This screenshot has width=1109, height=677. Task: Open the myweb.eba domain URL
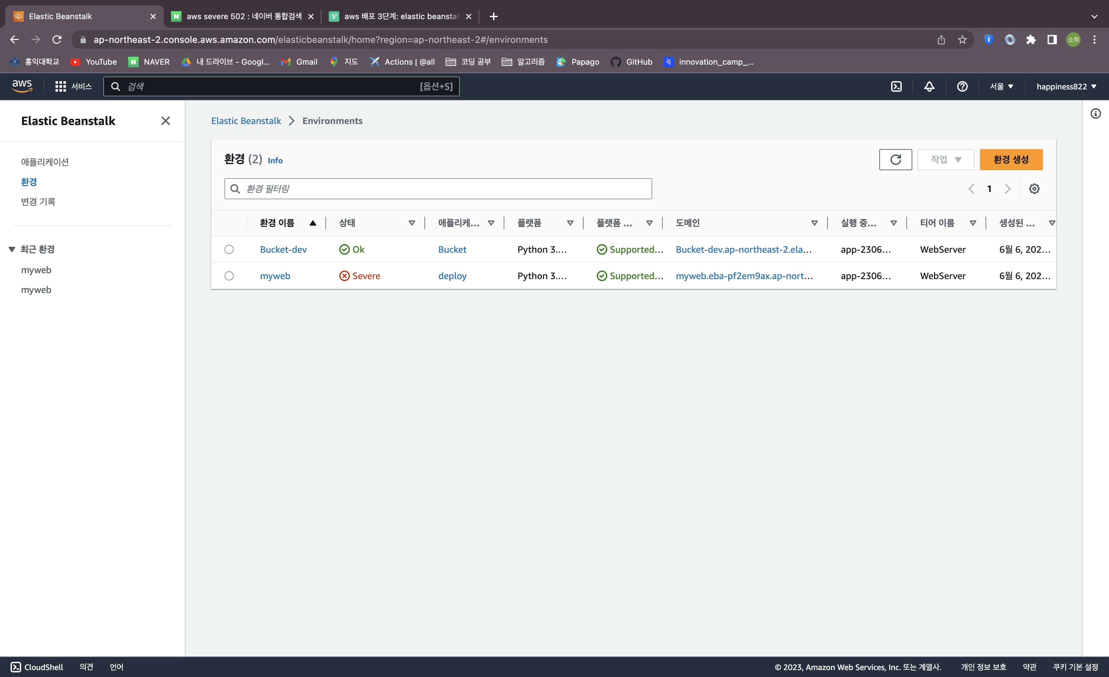(744, 276)
